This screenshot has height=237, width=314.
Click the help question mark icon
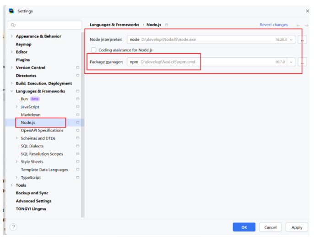[x=13, y=227]
